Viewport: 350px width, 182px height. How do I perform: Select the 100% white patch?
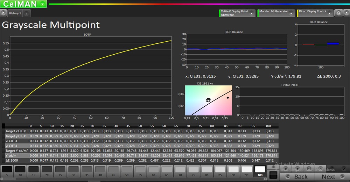(260, 170)
